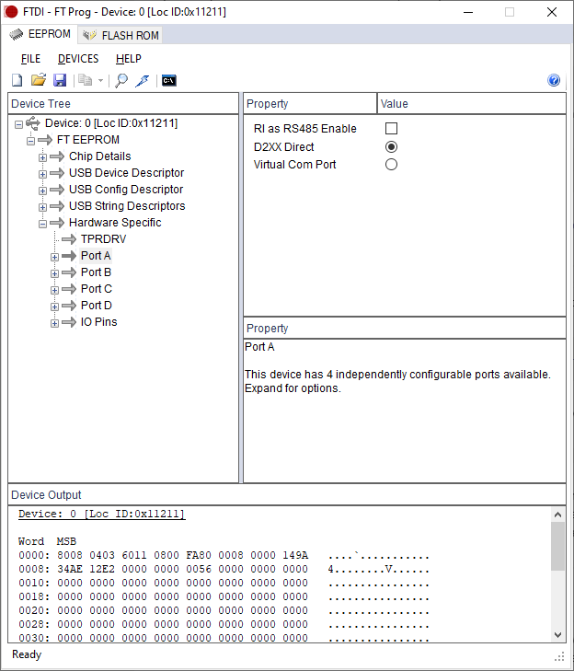The width and height of the screenshot is (574, 671).
Task: Select TPRDRV in the device tree
Action: 103,239
